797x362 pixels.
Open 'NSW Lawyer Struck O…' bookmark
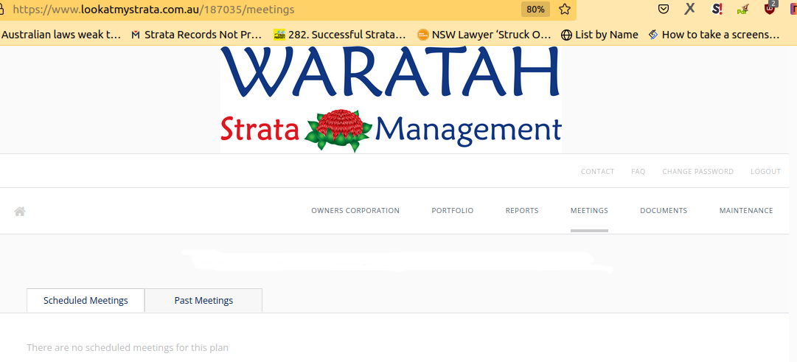(484, 35)
